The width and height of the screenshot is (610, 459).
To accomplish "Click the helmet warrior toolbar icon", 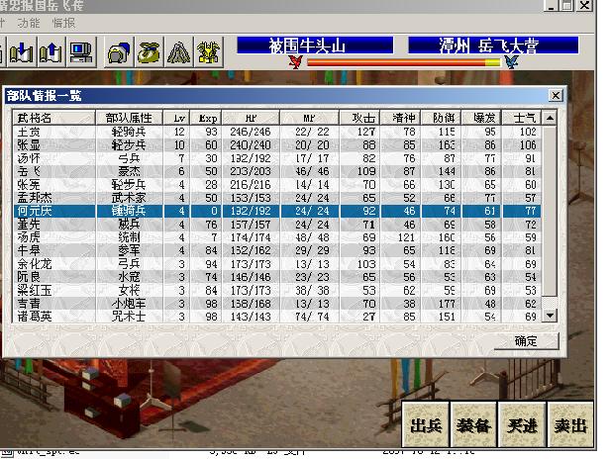I will (x=119, y=50).
